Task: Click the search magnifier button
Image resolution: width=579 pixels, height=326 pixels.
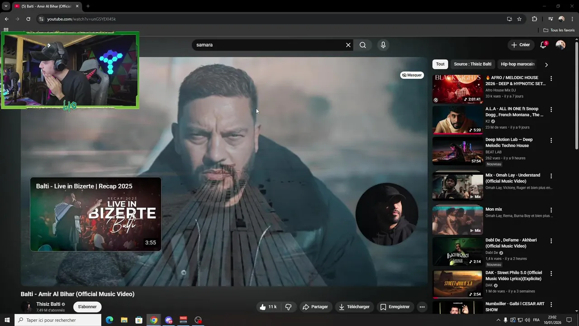Action: tap(363, 45)
